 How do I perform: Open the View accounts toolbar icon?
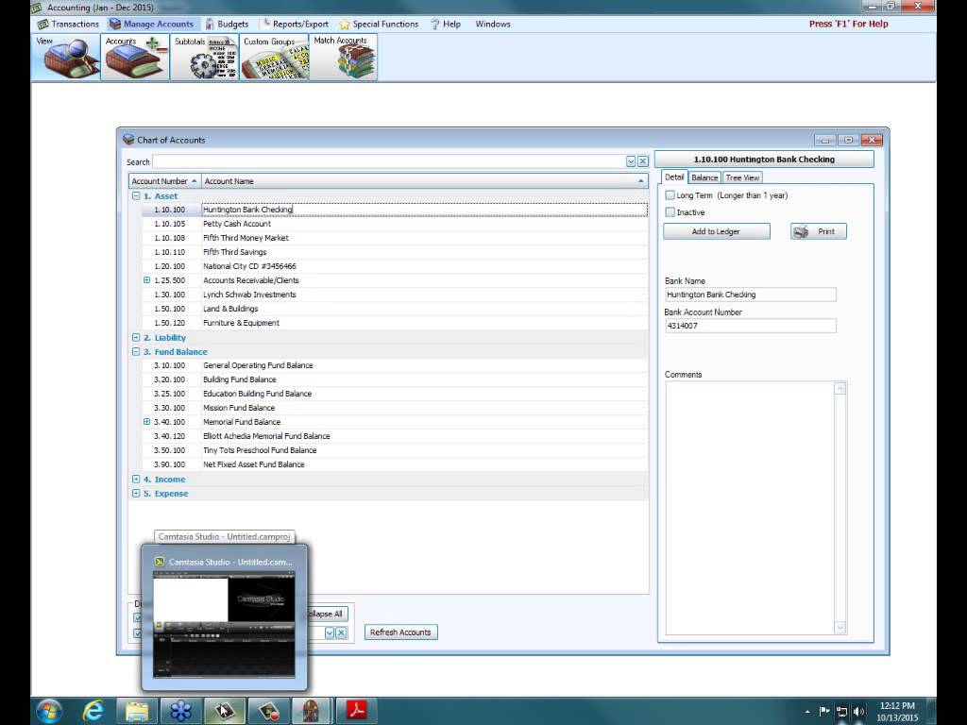click(x=66, y=58)
